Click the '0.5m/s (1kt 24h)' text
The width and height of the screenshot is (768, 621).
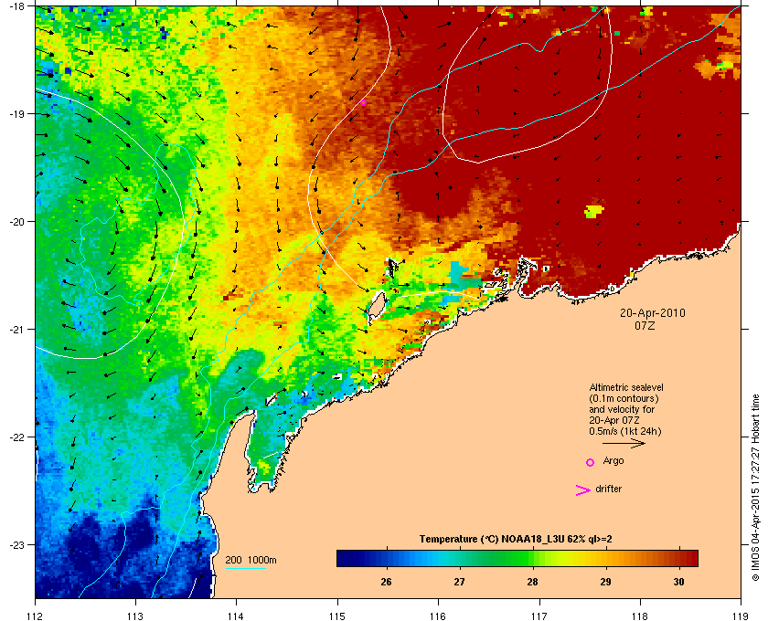[x=625, y=431]
